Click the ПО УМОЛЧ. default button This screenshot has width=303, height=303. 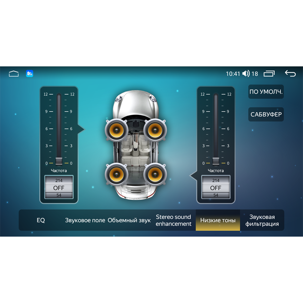266,92
